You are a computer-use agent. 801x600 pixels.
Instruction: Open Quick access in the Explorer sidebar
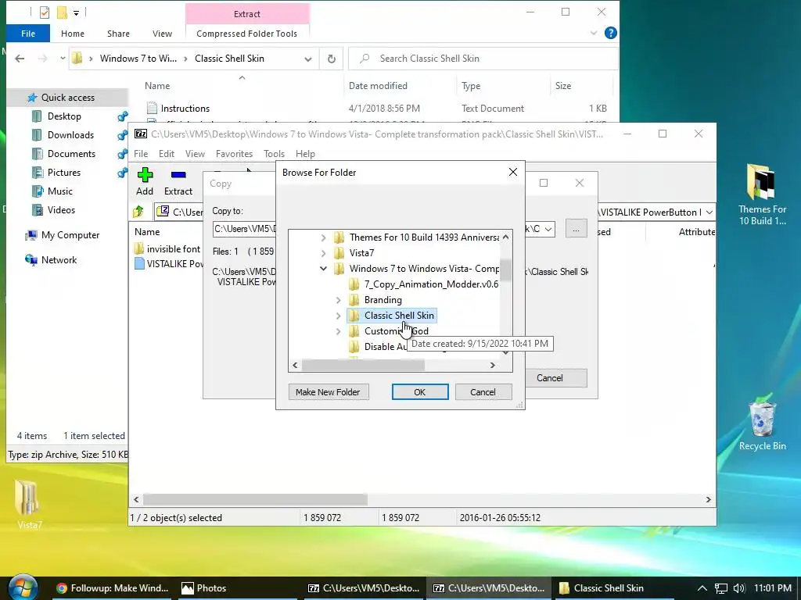tap(67, 98)
